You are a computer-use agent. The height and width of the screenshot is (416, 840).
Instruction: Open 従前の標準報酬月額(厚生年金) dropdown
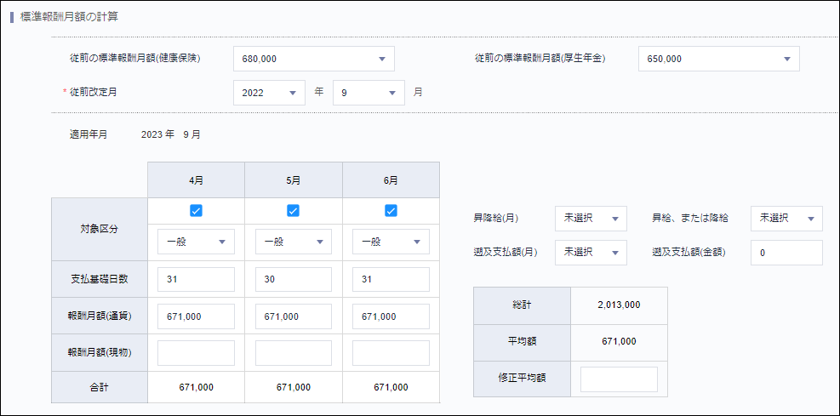click(718, 59)
